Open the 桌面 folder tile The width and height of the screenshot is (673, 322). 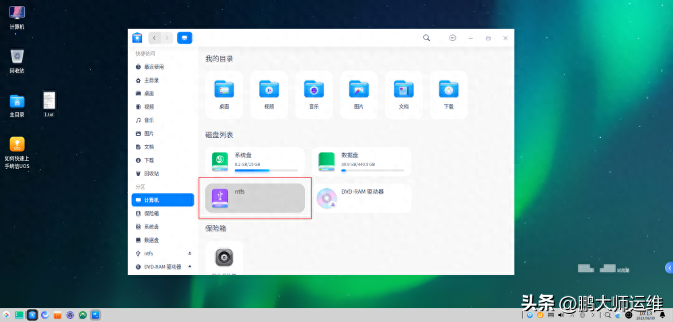(x=224, y=95)
